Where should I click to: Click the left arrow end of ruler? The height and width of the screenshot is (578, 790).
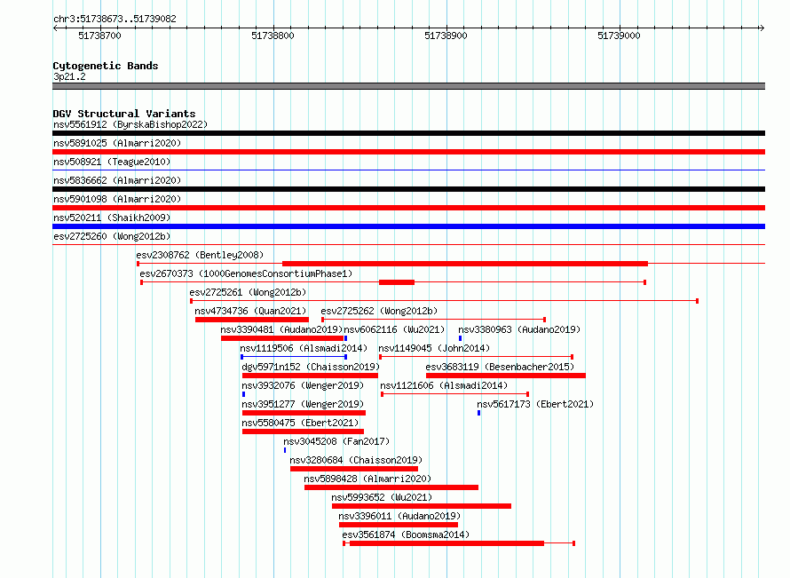pos(55,28)
